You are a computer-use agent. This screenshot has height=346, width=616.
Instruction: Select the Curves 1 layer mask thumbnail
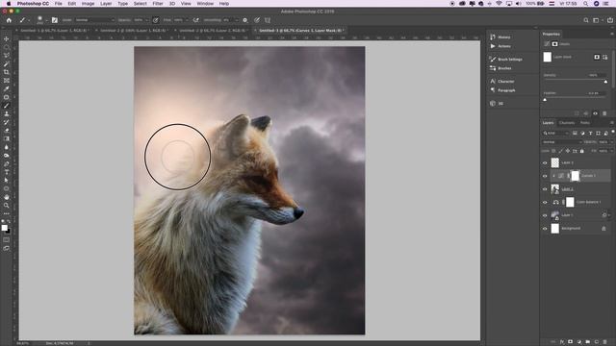(x=576, y=176)
